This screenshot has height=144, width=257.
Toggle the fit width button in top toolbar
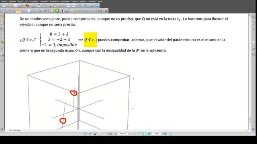(x=68, y=6)
